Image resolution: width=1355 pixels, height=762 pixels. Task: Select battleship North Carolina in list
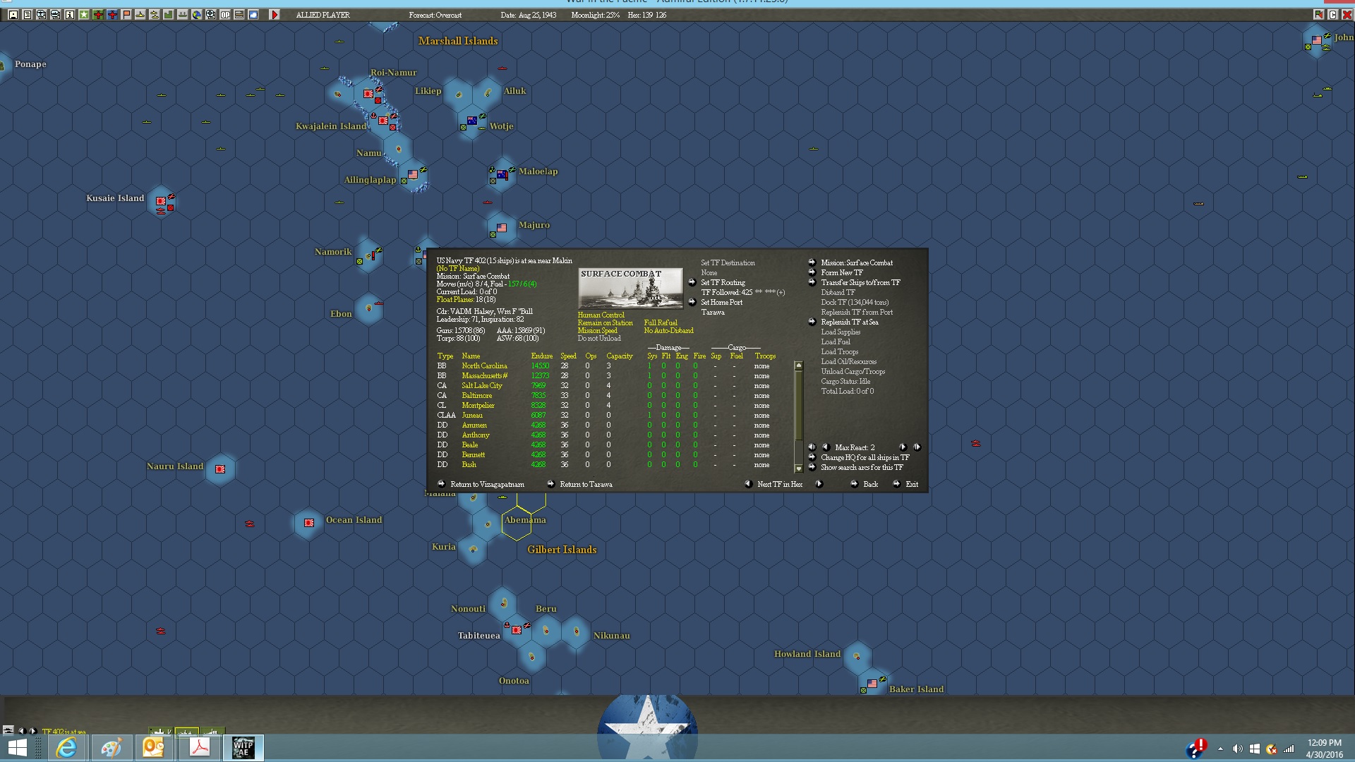click(484, 366)
